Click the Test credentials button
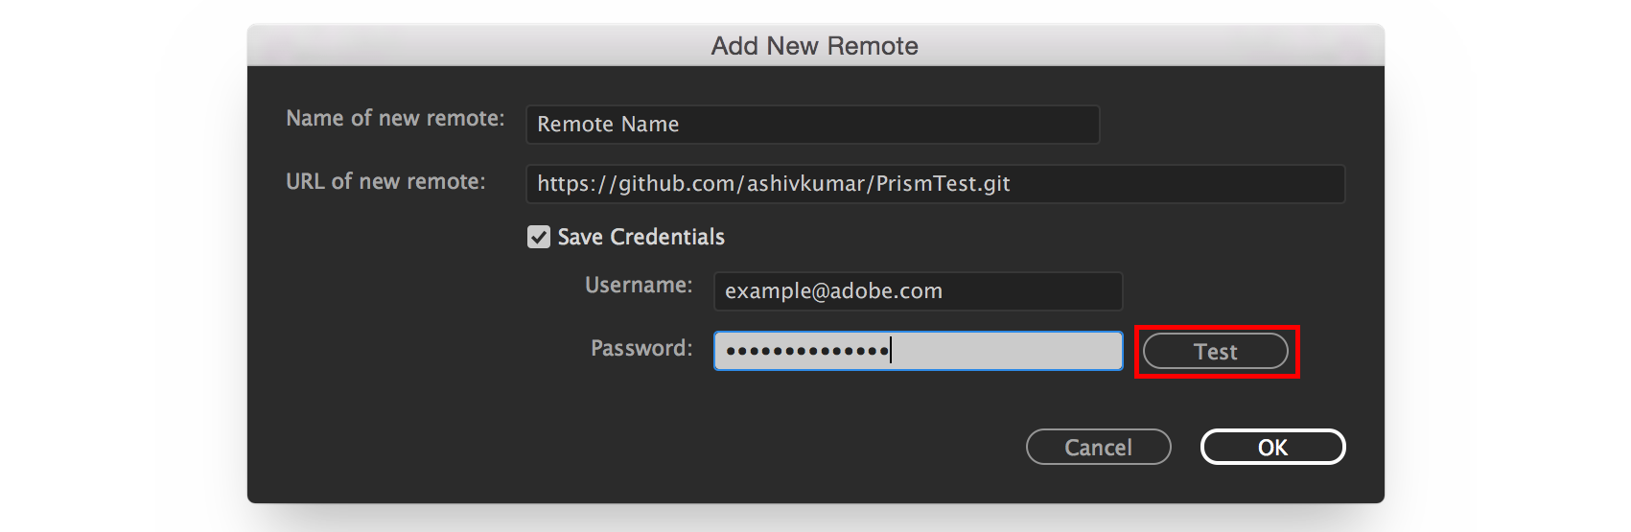This screenshot has width=1631, height=532. tap(1215, 352)
